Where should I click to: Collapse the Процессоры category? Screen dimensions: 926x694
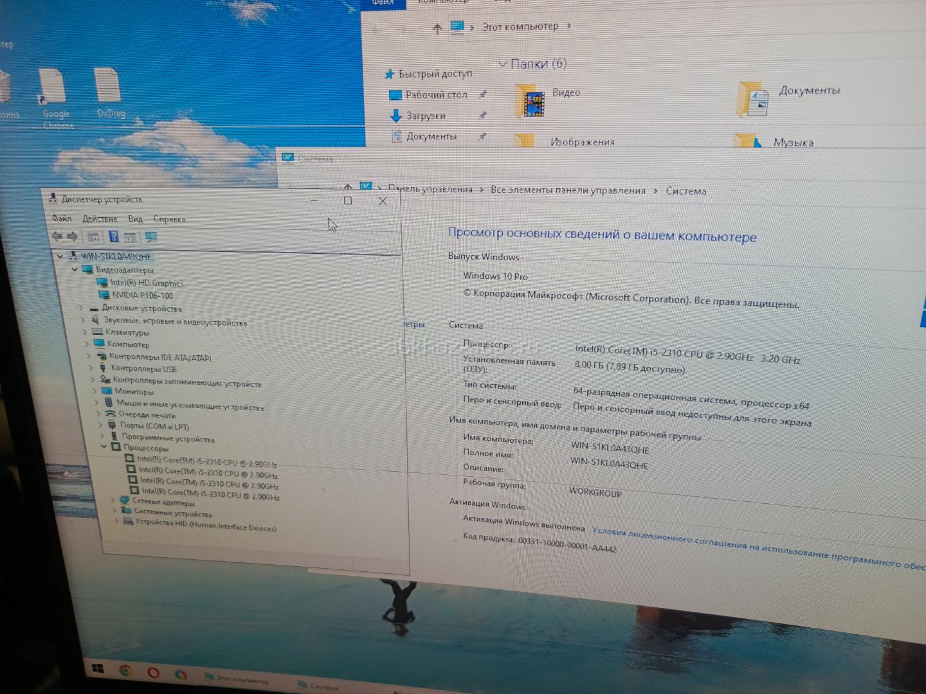(104, 446)
